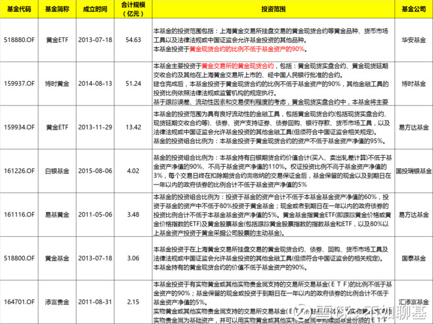Click company cell 易方达基金 in 159934.OF row
This screenshot has height=324, width=433.
[414, 127]
